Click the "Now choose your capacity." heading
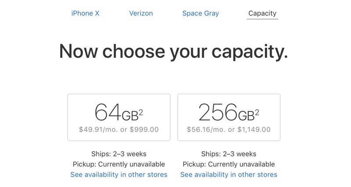Screen dimensions: 351x187 pos(174,52)
